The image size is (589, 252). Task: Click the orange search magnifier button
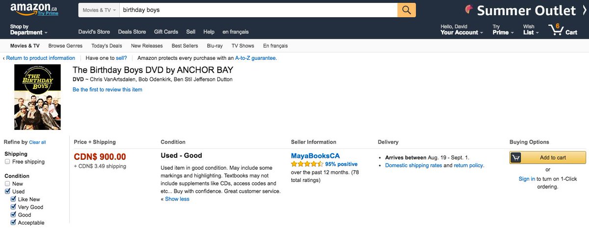coord(406,10)
